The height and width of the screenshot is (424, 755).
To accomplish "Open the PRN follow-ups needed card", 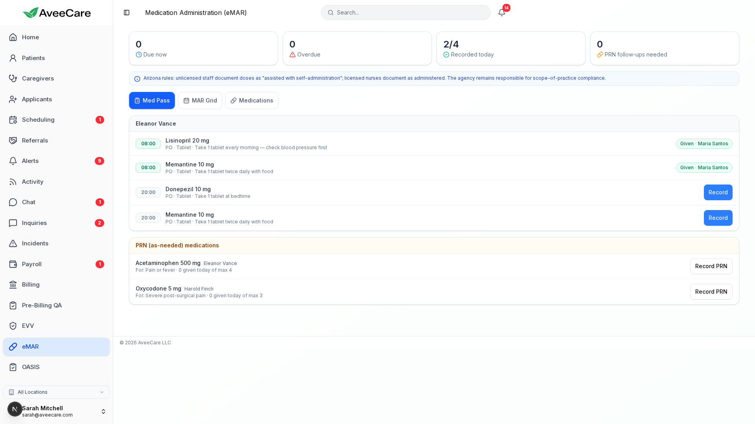I will [665, 48].
